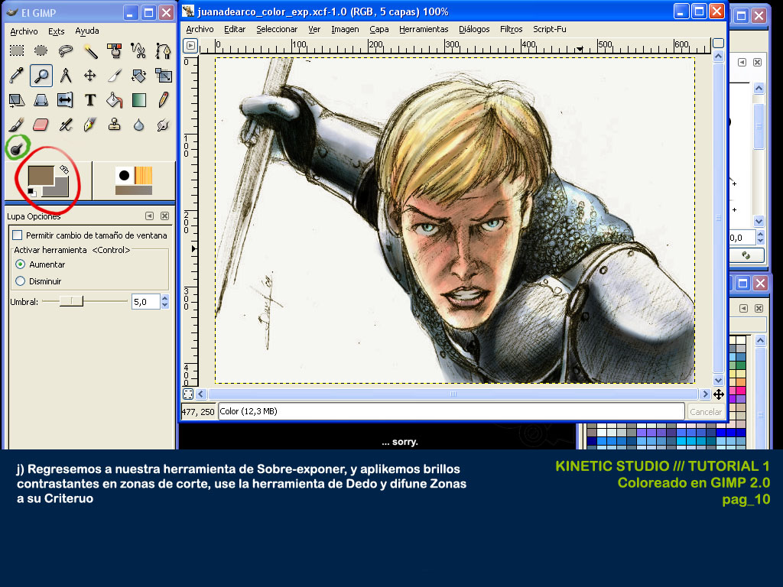Click the Umbral value field
The image size is (783, 587).
tap(145, 301)
